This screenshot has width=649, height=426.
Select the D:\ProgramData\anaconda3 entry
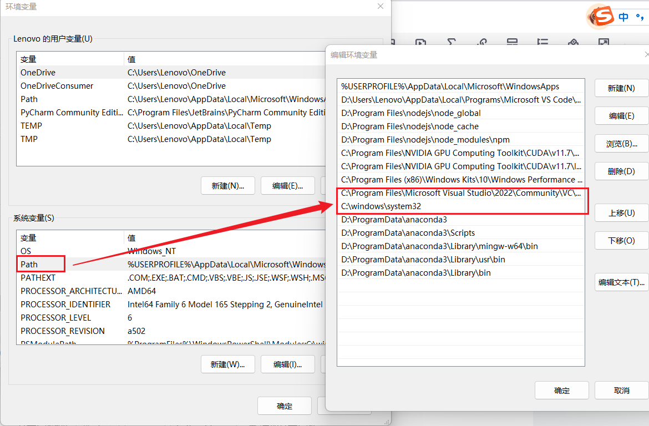tap(460, 220)
